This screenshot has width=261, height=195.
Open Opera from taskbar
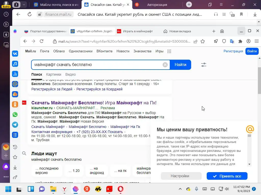tap(121, 189)
